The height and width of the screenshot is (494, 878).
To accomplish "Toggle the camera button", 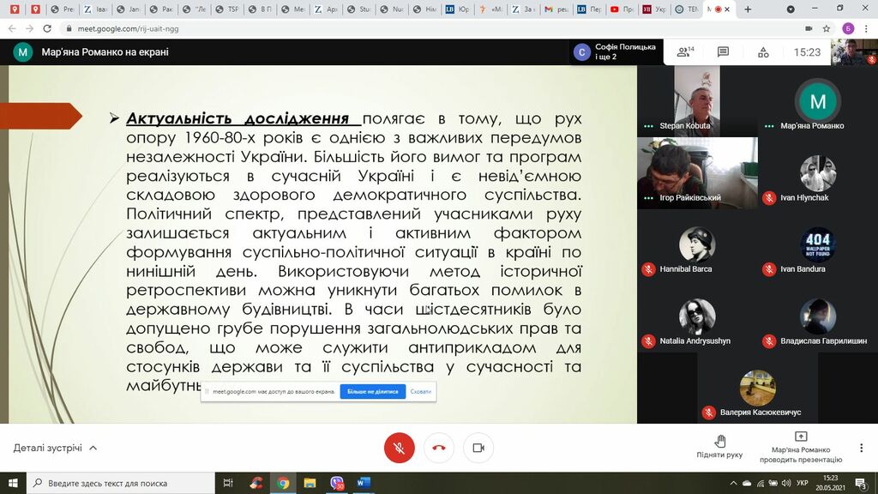I will (478, 448).
